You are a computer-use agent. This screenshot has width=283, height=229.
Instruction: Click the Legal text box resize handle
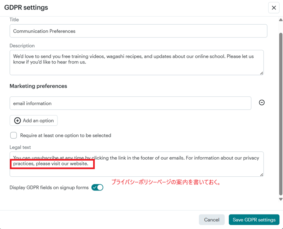261,175
